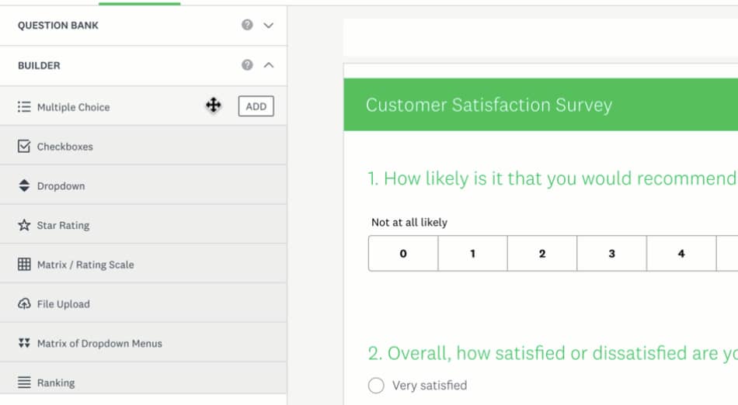Choose rating 0 on the likelihood scale
The height and width of the screenshot is (405, 738).
pyautogui.click(x=403, y=254)
